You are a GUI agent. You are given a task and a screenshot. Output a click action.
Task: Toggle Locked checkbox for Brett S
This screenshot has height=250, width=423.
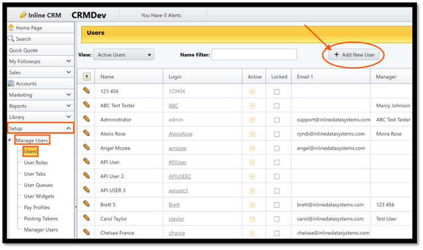277,205
